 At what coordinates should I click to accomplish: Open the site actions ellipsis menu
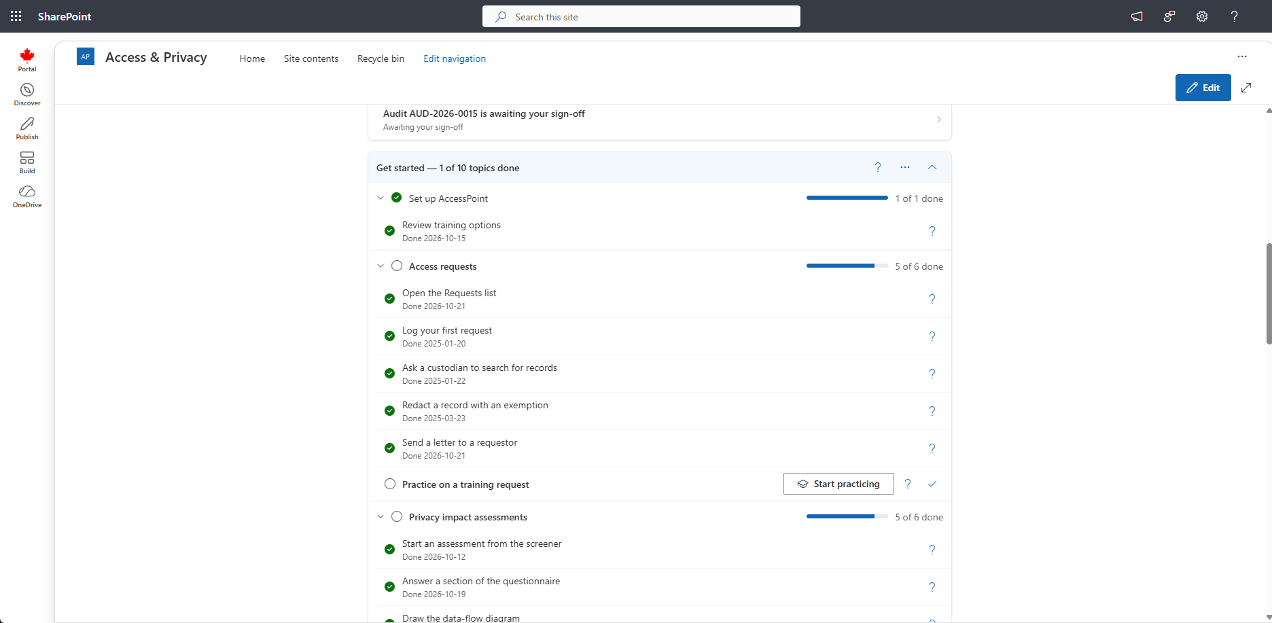(1242, 56)
